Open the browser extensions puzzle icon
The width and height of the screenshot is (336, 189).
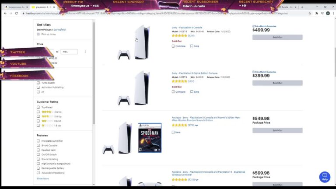tap(316, 13)
